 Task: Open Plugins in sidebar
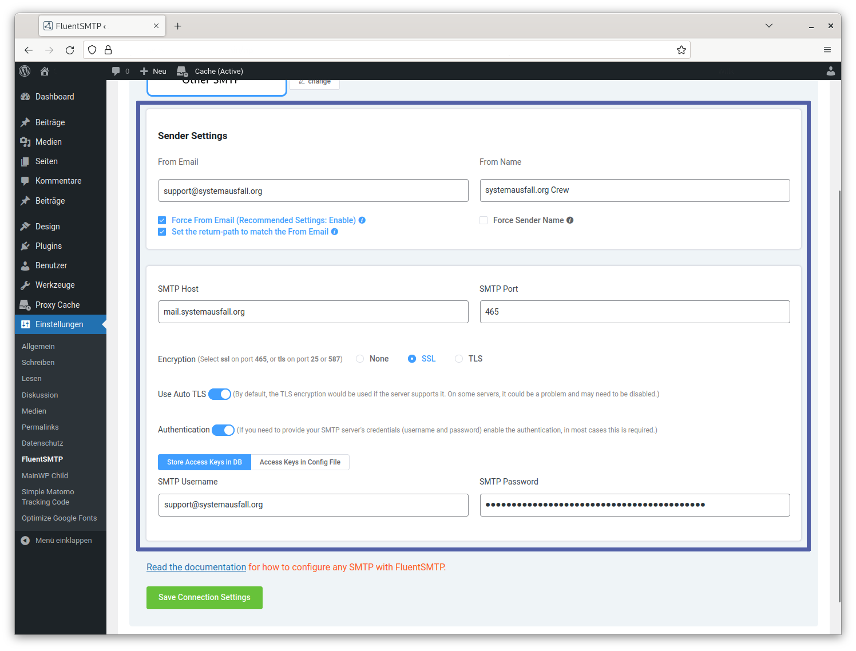click(61, 246)
